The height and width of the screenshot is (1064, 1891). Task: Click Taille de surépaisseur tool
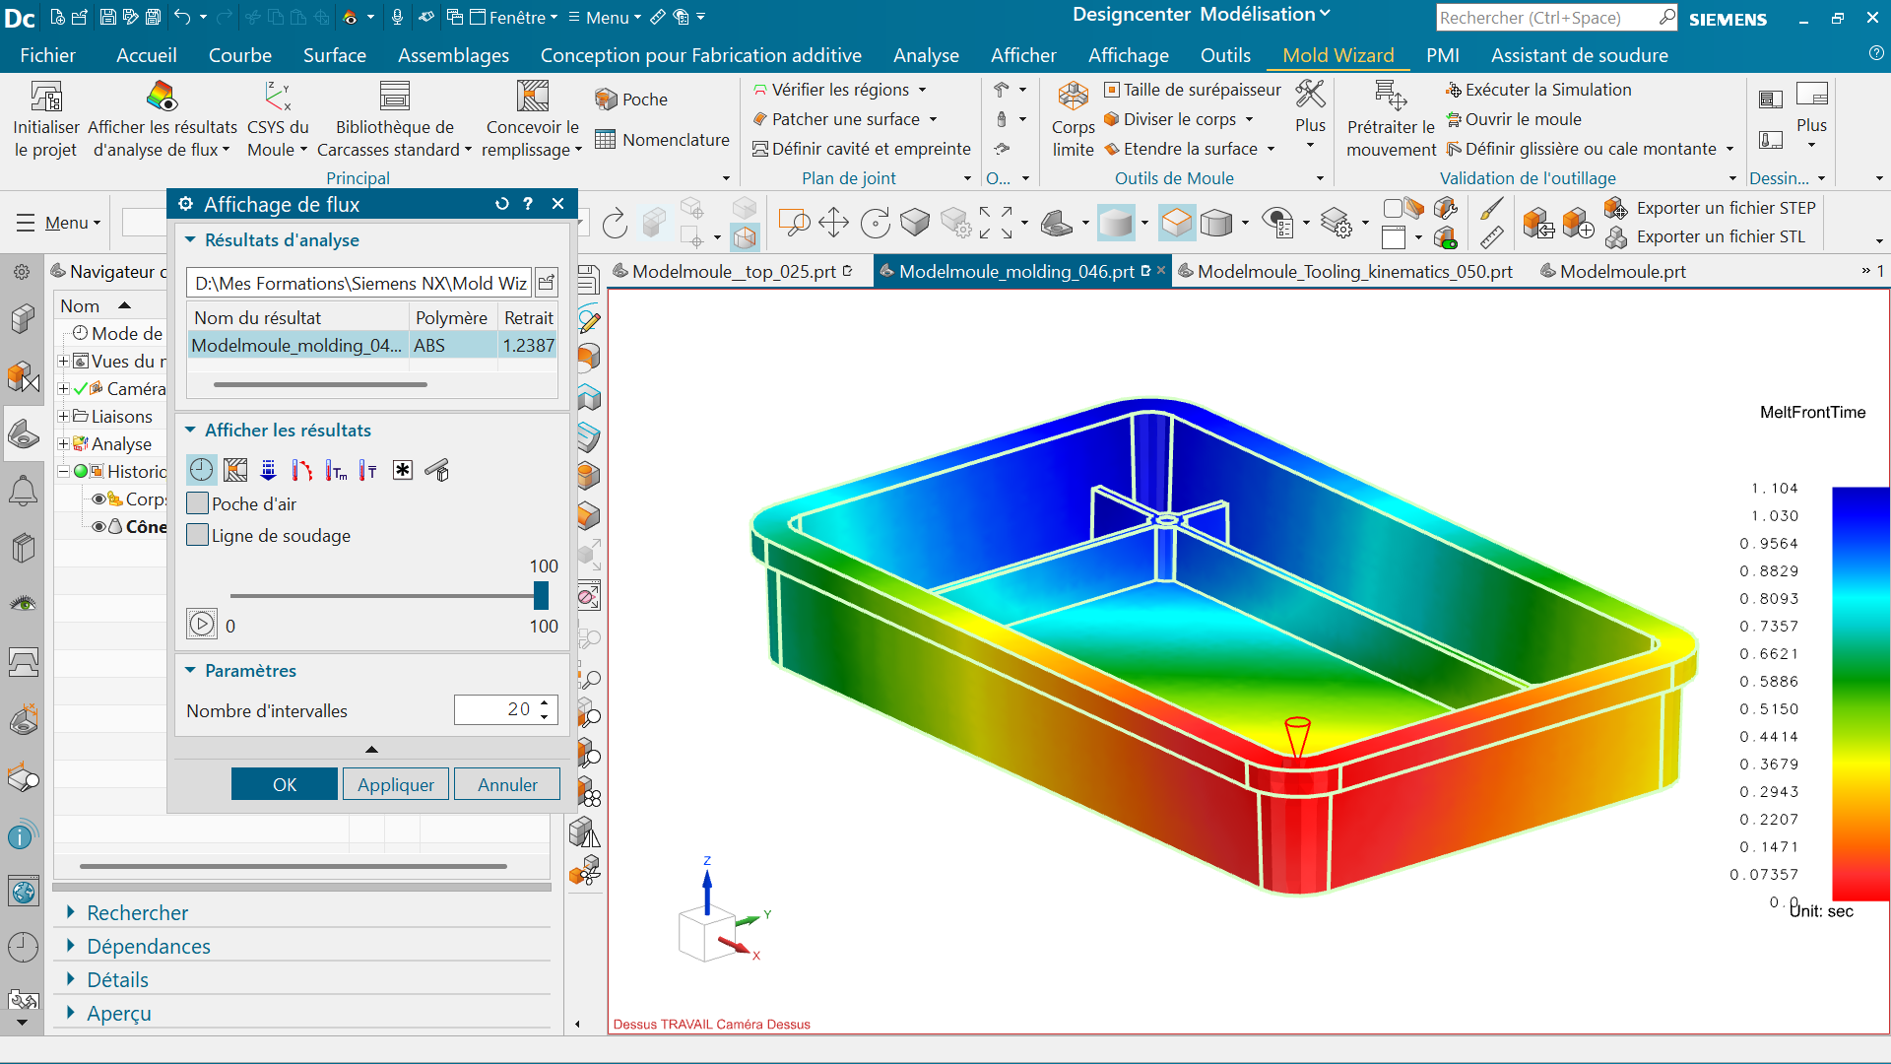[1193, 90]
